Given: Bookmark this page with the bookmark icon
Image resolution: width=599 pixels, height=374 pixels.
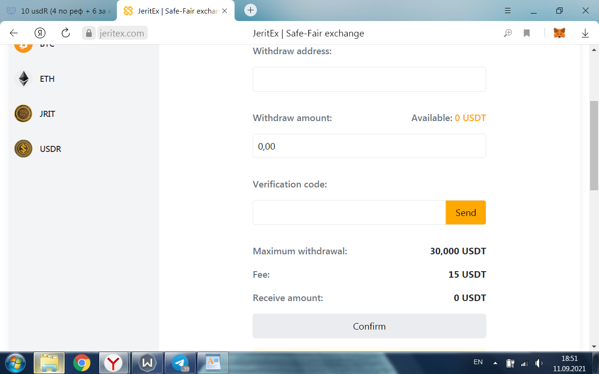Looking at the screenshot, I should click(x=526, y=33).
